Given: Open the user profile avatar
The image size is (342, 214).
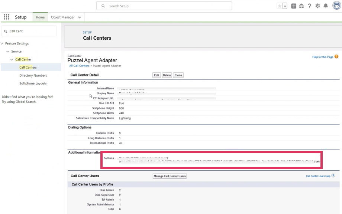Looking at the screenshot, I should pos(336,6).
